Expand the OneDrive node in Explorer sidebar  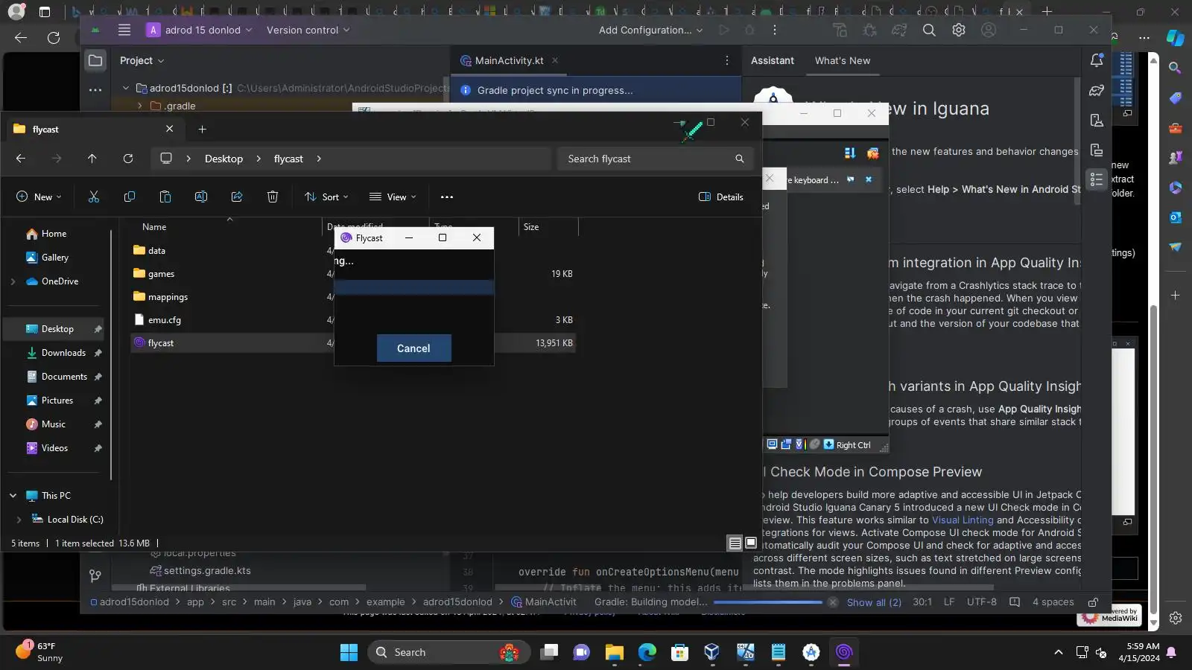(13, 281)
